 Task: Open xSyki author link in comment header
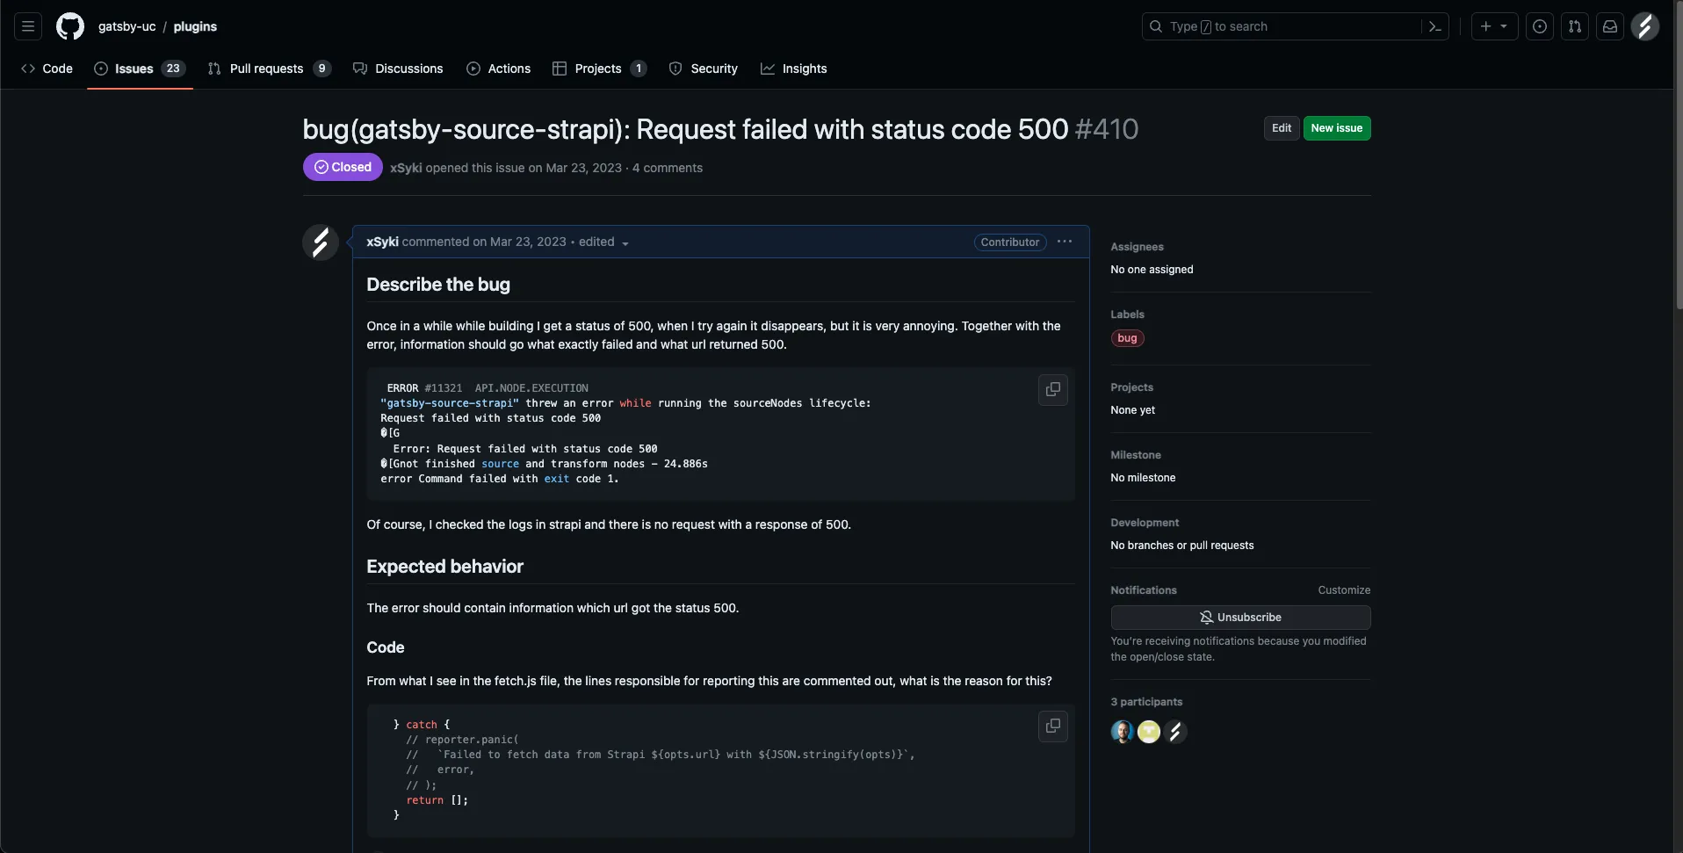click(382, 242)
